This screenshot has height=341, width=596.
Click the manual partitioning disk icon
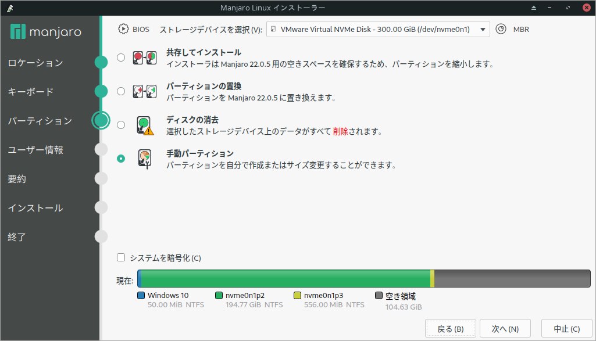point(144,158)
